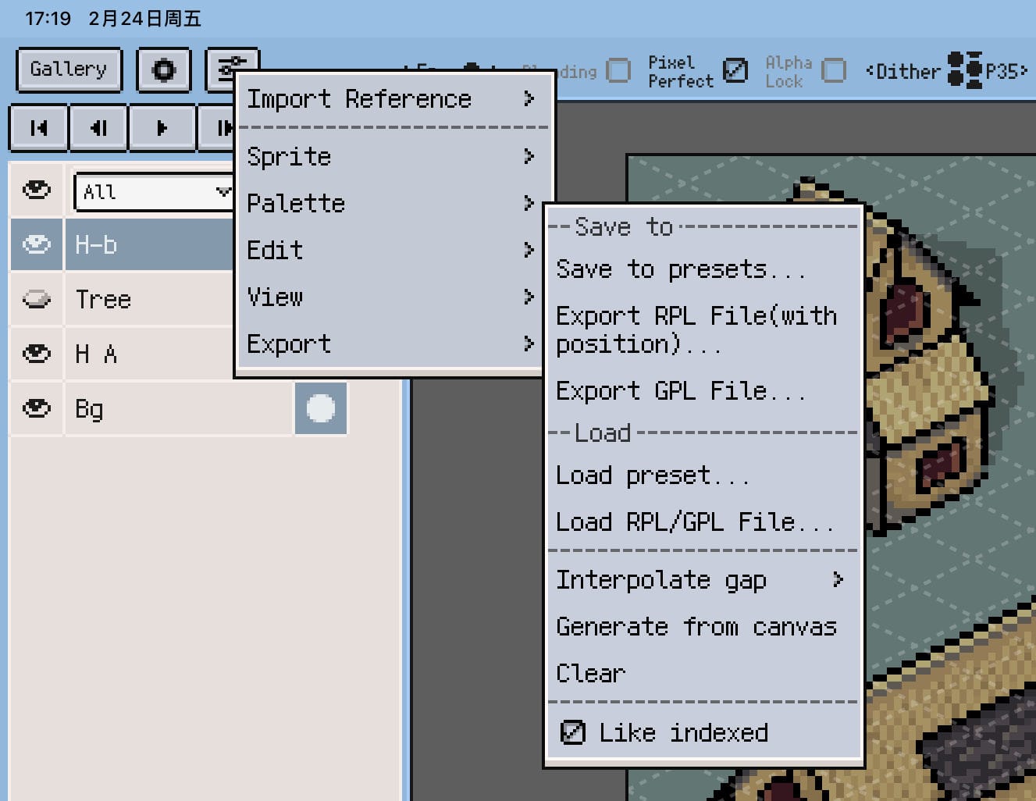Open the All layer filter dropdown

tap(153, 191)
